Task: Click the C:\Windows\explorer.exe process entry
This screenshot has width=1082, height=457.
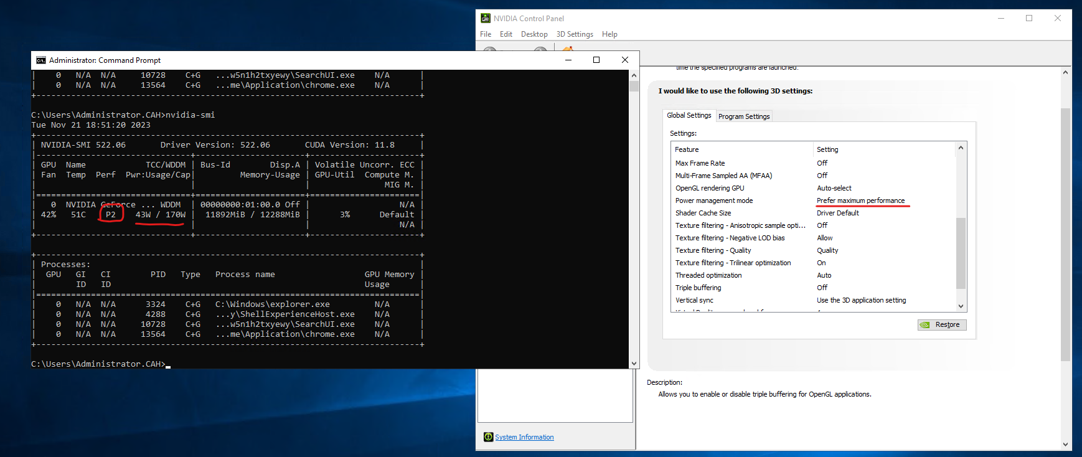Action: [272, 304]
